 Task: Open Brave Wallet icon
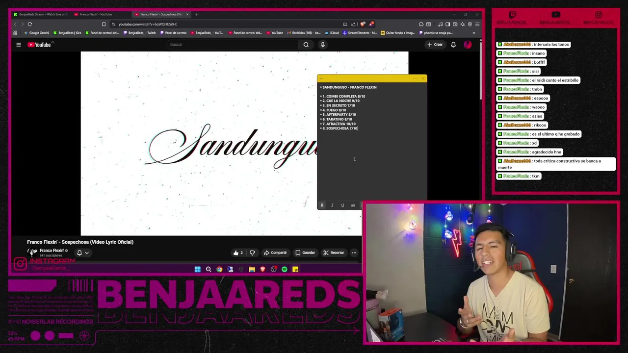point(455,24)
